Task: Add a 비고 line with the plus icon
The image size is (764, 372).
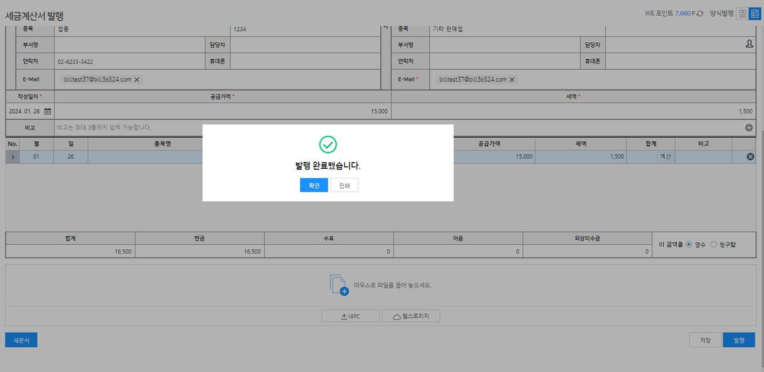Action: 749,128
